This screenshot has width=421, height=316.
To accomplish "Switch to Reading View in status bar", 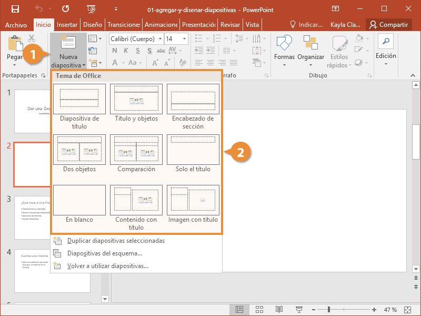I will 279,309.
